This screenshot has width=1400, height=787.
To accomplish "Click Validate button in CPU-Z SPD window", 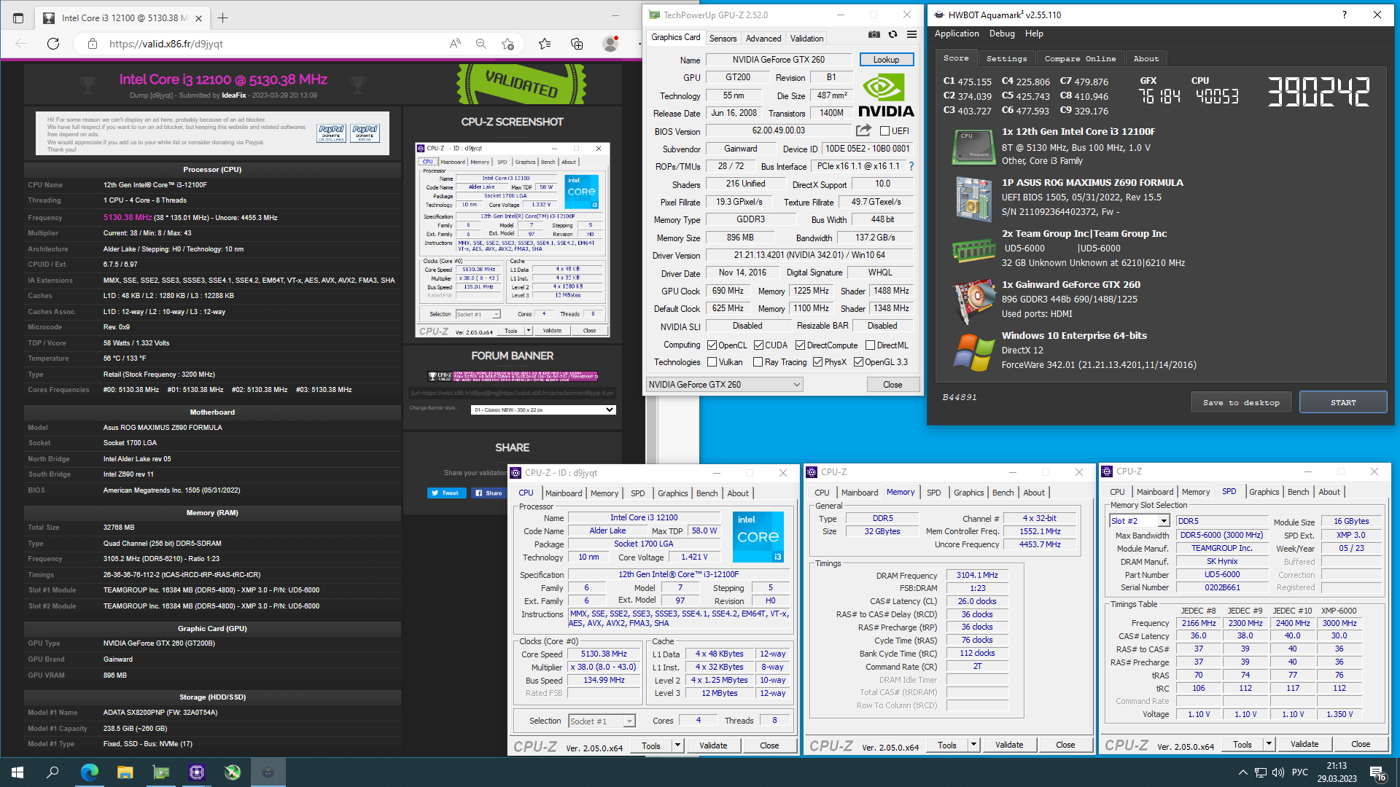I will (x=1304, y=744).
